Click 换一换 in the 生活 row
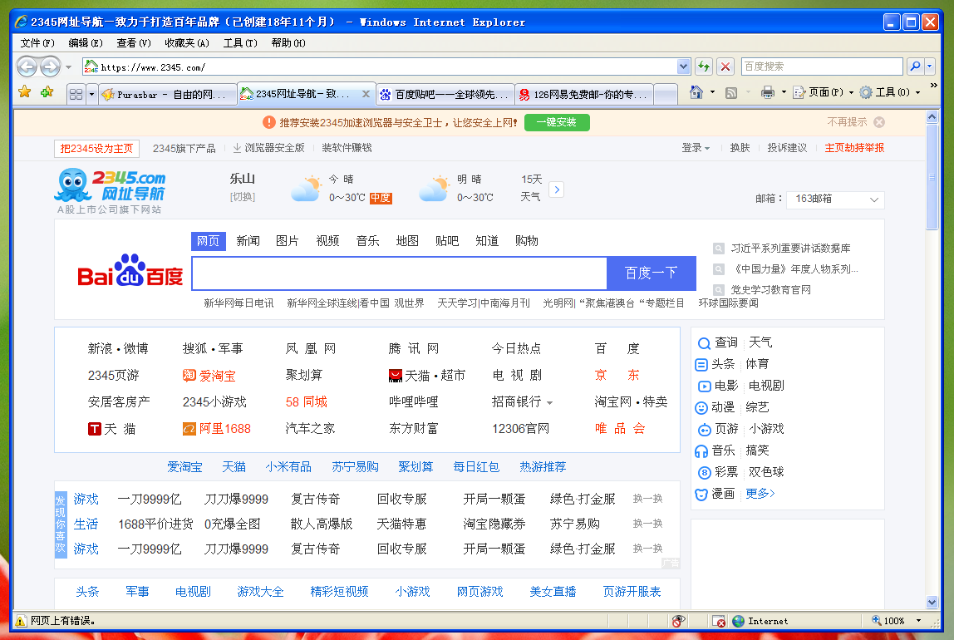This screenshot has width=954, height=640. (x=647, y=524)
